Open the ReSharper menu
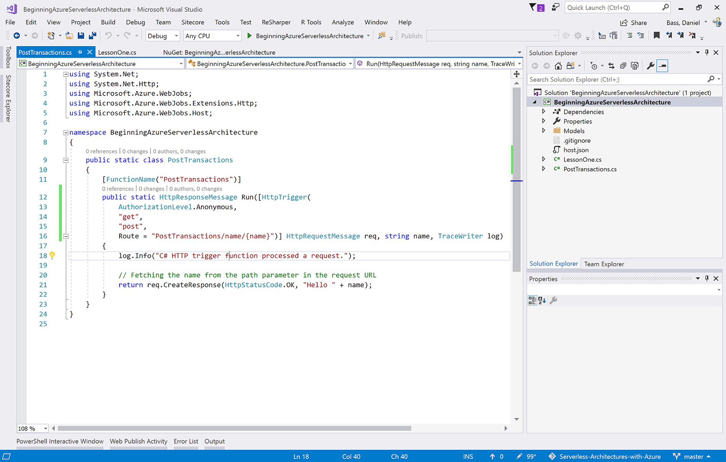Screen dimensions: 726x462 tap(276, 22)
